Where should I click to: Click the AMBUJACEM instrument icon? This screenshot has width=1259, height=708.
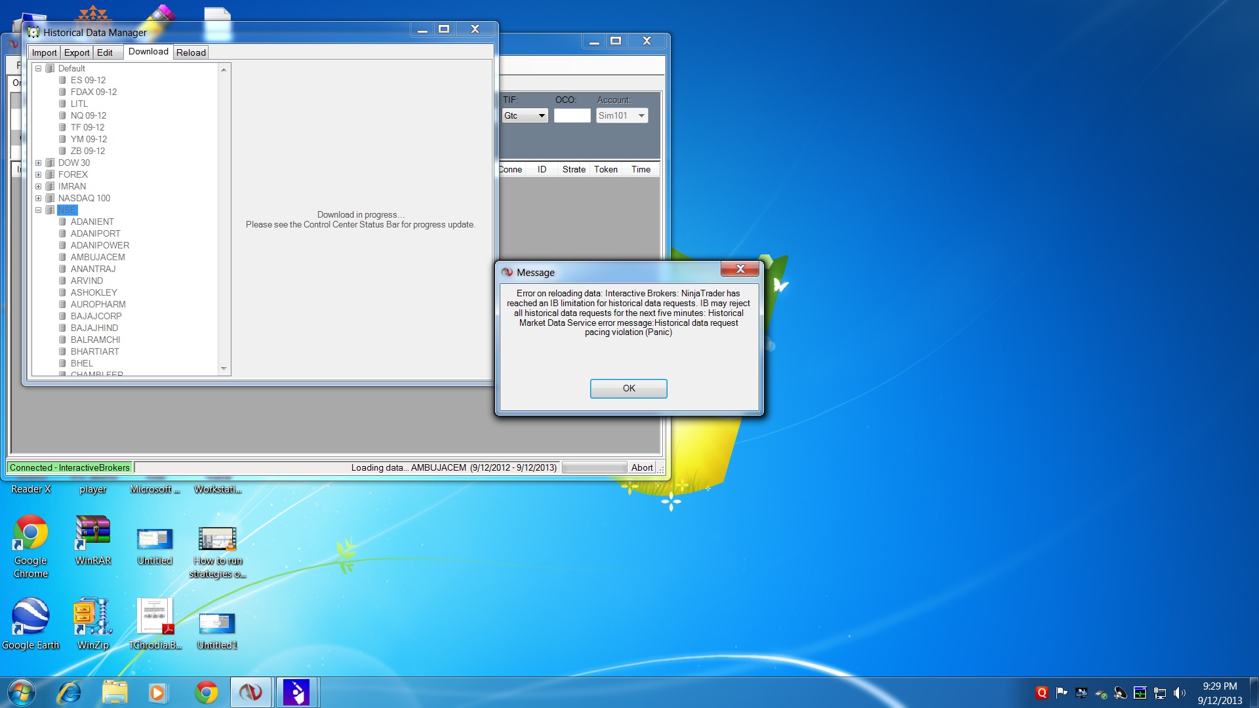63,257
